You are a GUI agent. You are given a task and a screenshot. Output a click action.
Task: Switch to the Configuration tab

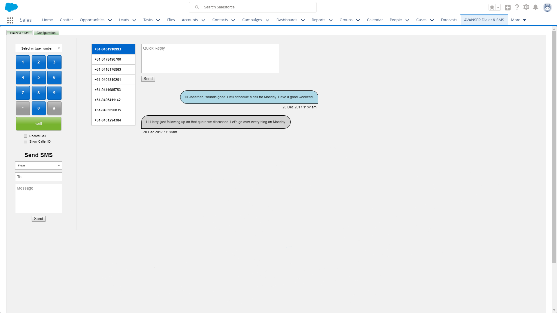point(46,33)
